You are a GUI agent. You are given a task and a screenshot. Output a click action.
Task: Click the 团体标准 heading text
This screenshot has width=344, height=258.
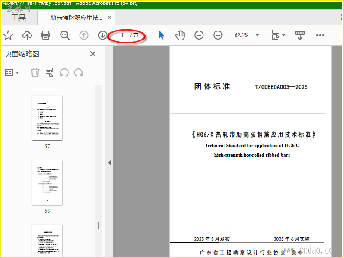click(x=212, y=86)
